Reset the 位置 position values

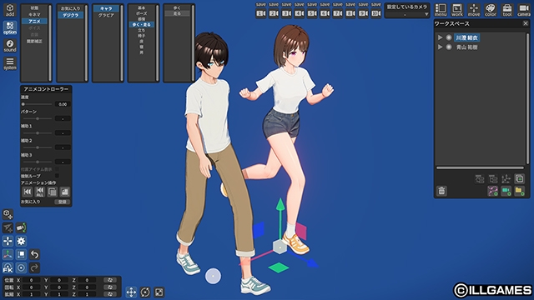(x=110, y=280)
